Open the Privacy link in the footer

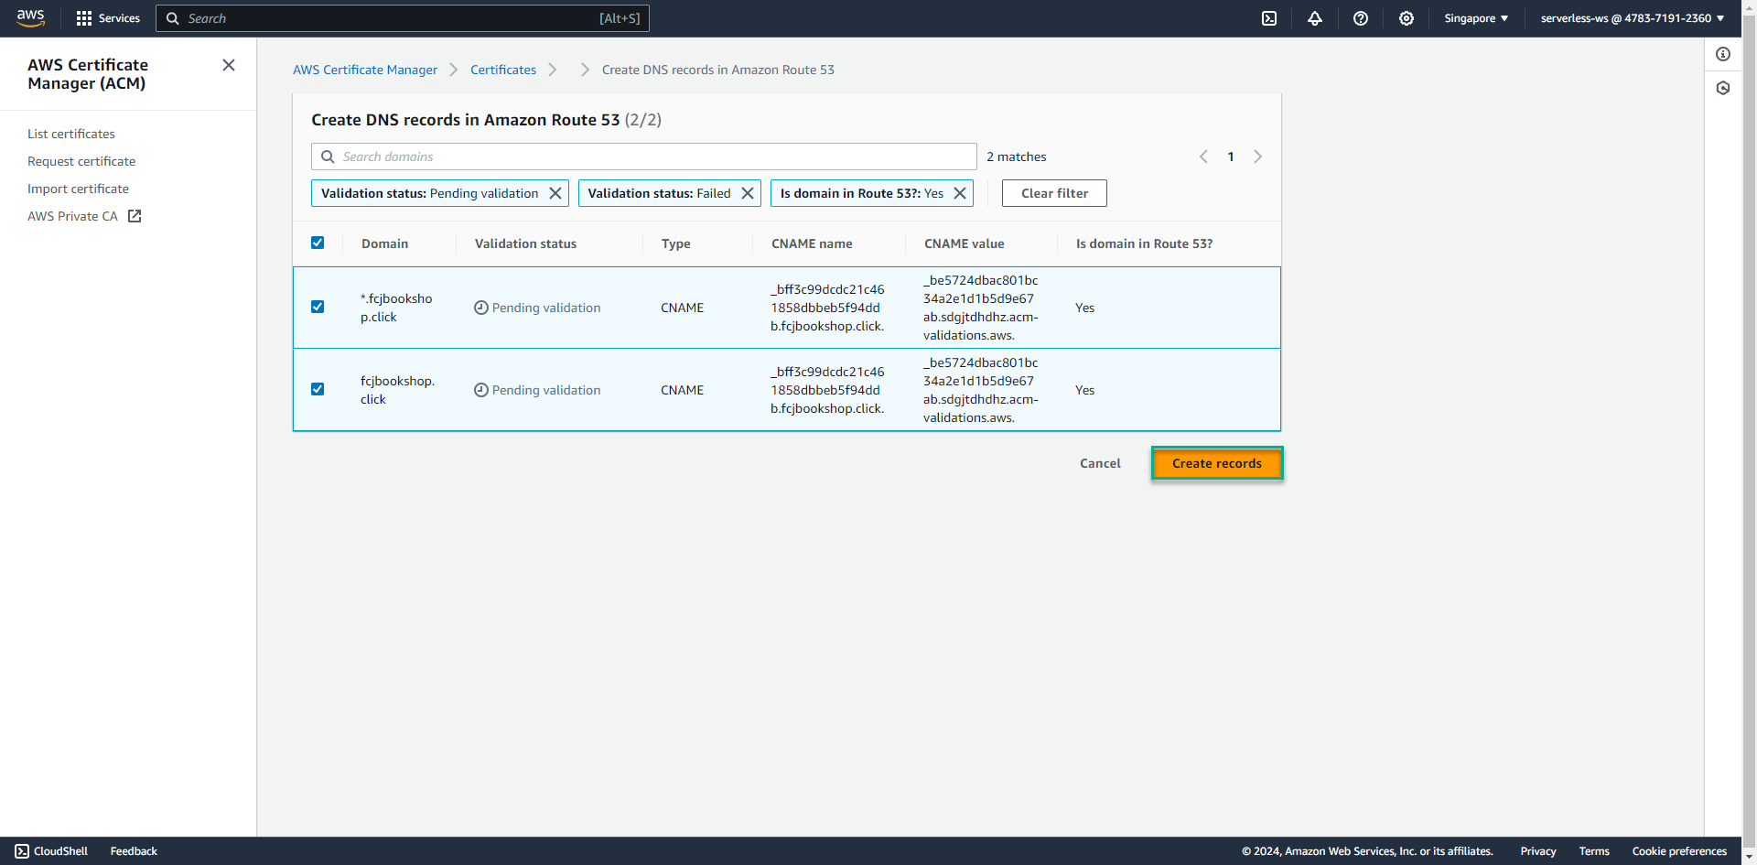coord(1538,851)
